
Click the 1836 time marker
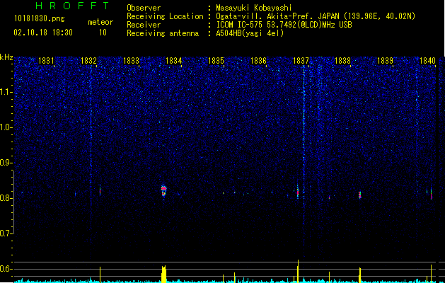click(x=258, y=61)
